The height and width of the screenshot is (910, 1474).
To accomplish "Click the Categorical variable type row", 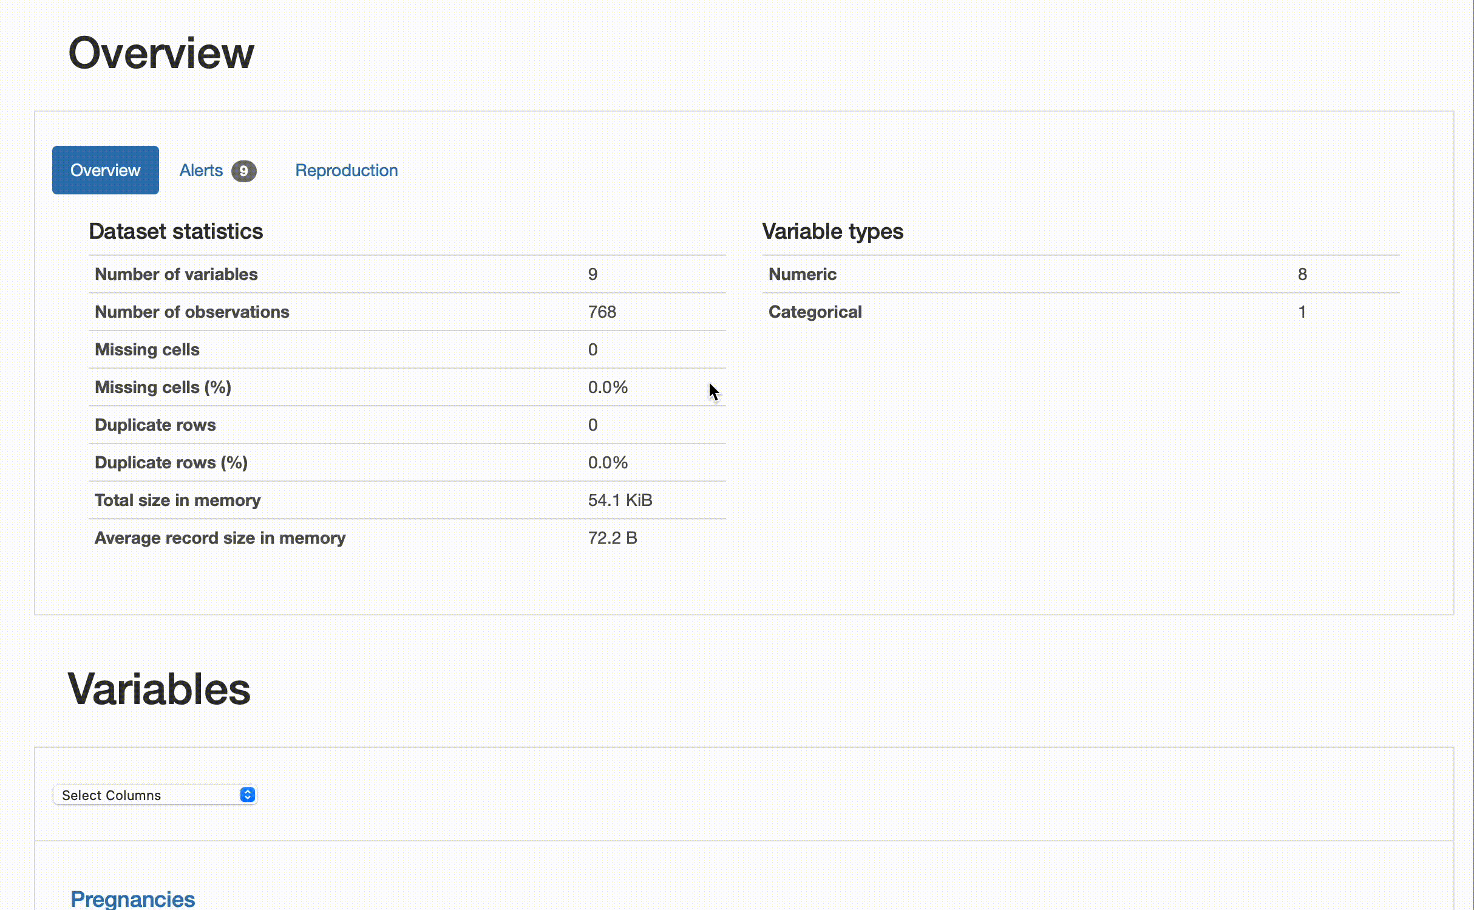I will 815,312.
